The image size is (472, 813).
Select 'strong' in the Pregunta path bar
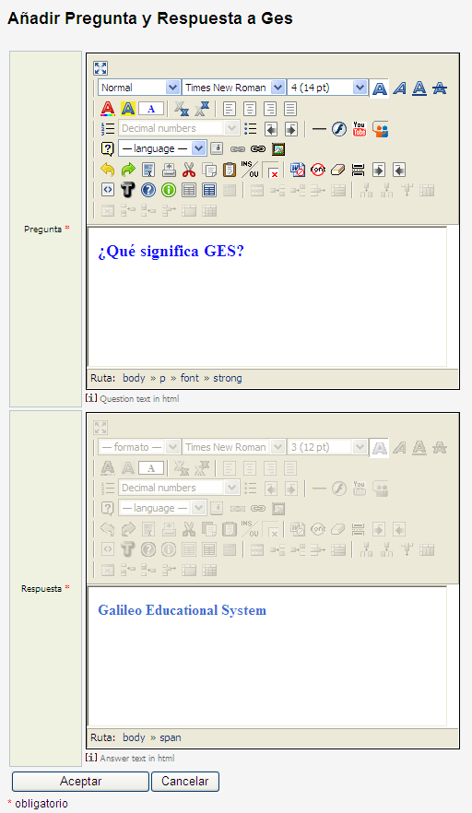227,378
